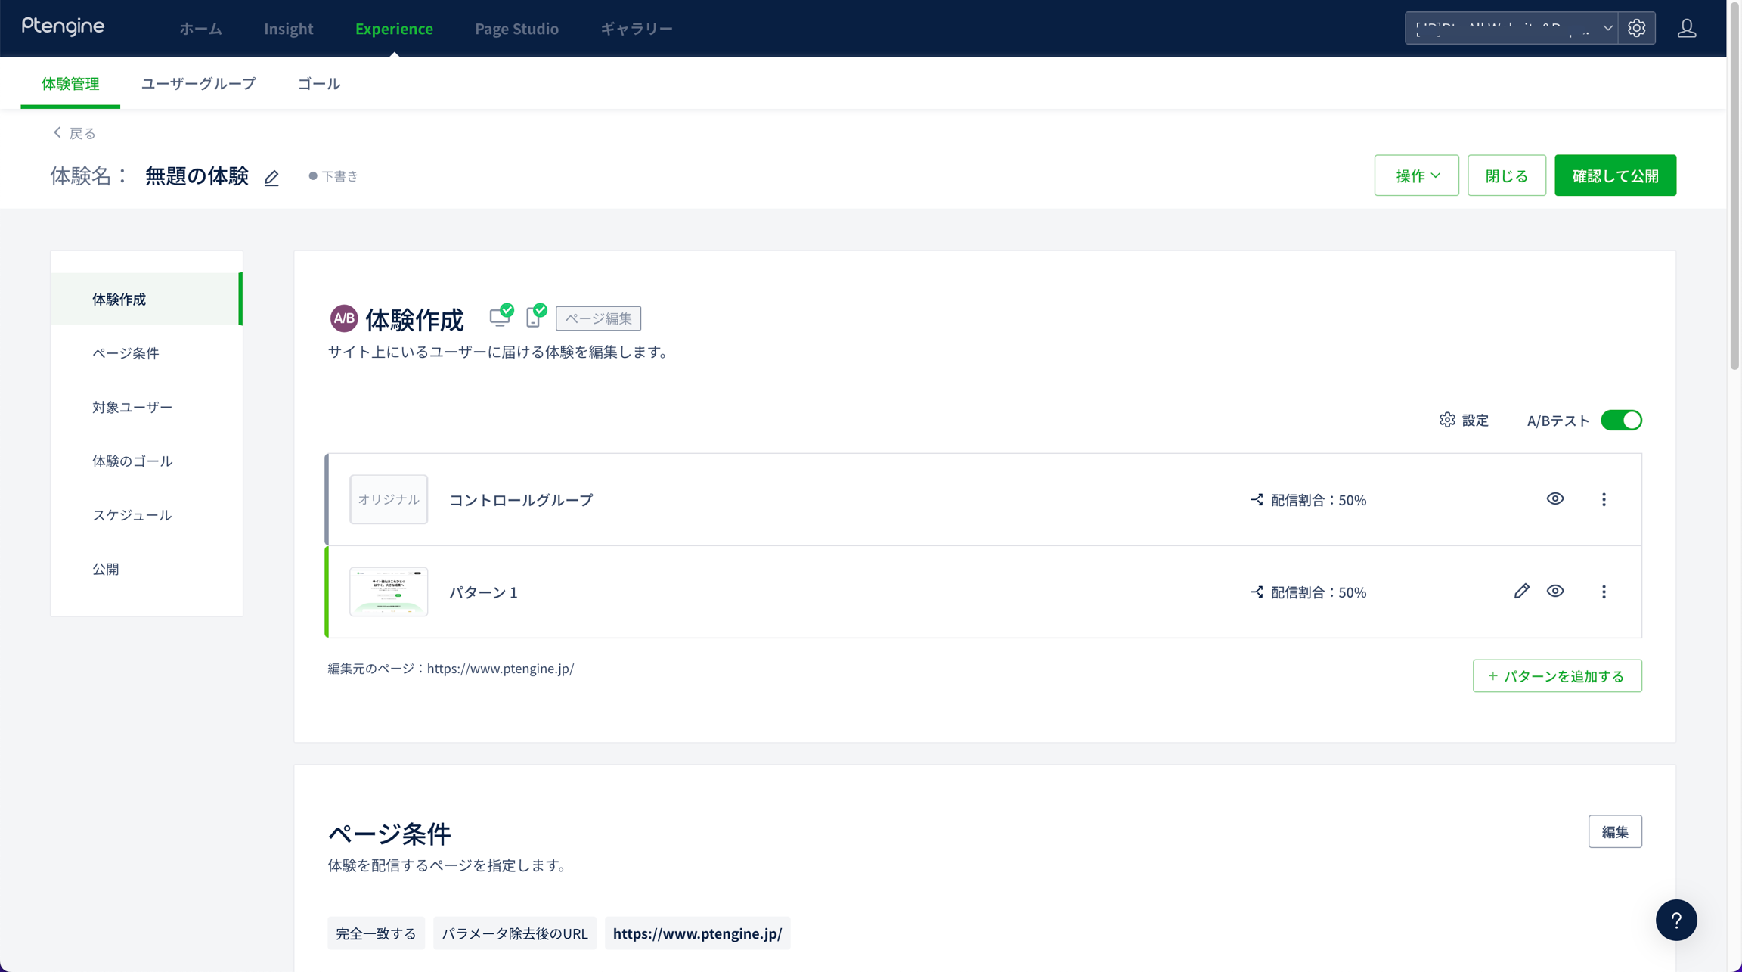This screenshot has width=1742, height=972.
Task: Expand the 操作 dropdown menu
Action: pos(1416,175)
